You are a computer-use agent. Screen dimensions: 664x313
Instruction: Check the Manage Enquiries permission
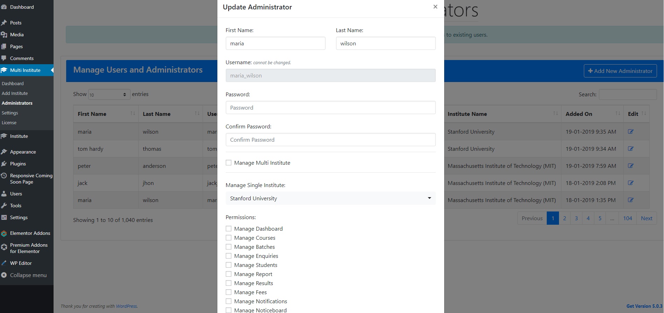pos(229,256)
